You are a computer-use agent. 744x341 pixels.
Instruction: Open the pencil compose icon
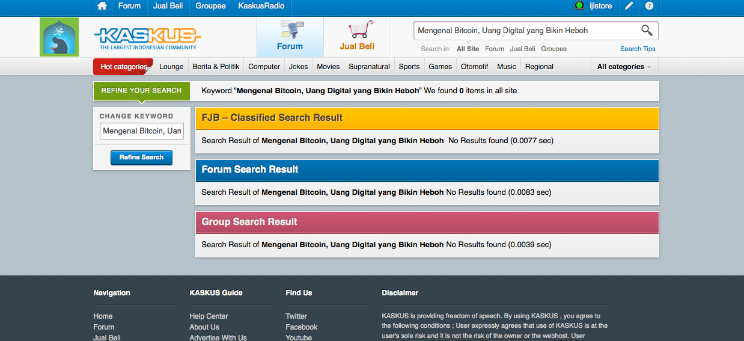[x=629, y=6]
